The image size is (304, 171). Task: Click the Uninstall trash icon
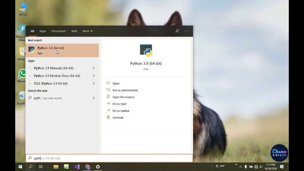[x=108, y=117]
